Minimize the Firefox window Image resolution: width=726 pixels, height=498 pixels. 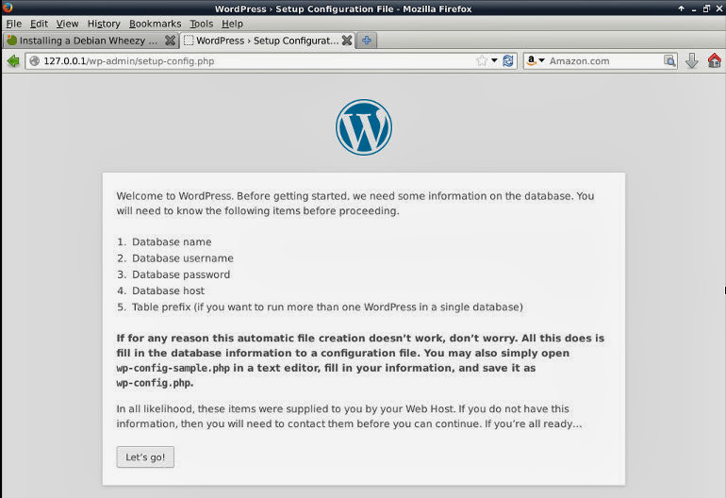694,8
